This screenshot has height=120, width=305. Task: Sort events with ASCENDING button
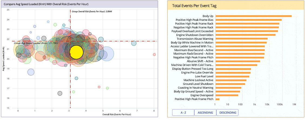[x=205, y=112]
